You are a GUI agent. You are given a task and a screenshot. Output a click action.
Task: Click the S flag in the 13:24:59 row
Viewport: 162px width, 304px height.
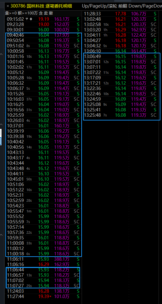[155, 99]
